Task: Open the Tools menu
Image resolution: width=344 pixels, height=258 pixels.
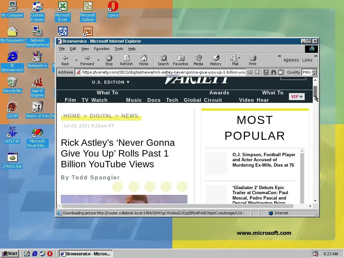Action: 119,49
